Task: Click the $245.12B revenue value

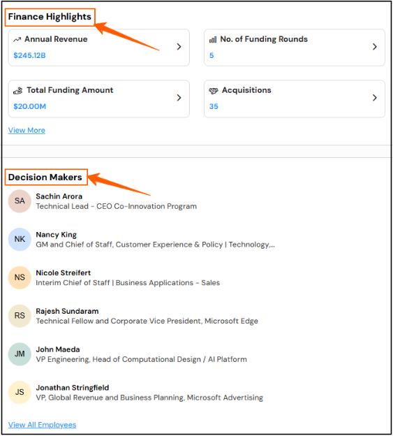Action: click(29, 55)
